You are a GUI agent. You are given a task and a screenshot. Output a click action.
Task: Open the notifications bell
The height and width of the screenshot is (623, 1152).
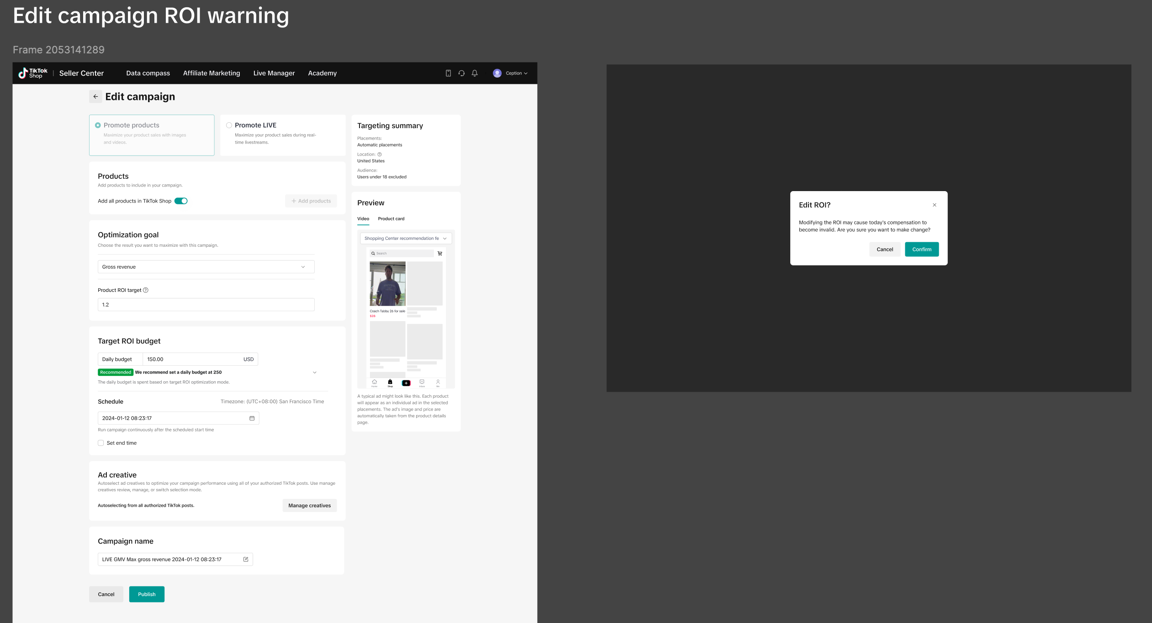pyautogui.click(x=475, y=73)
